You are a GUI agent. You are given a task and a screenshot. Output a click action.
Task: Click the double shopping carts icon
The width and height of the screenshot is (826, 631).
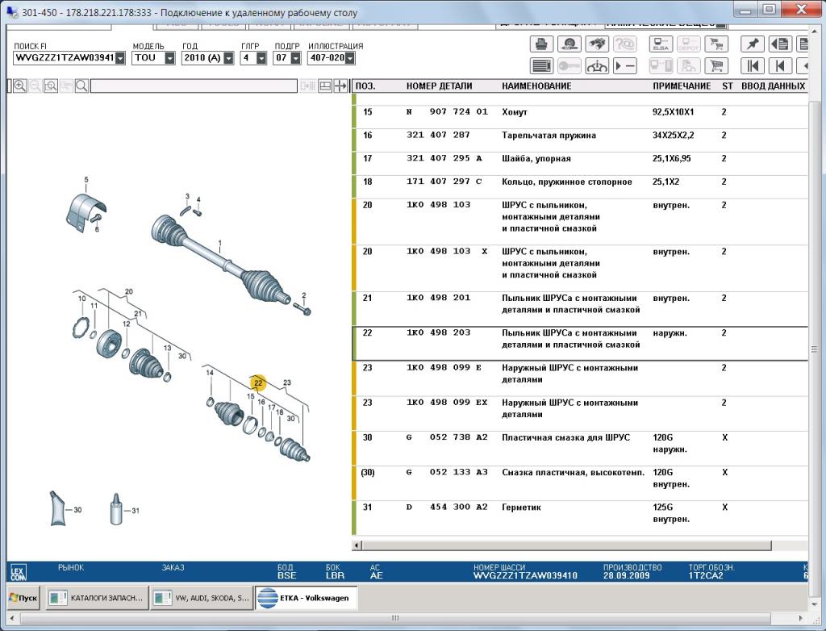pyautogui.click(x=716, y=44)
